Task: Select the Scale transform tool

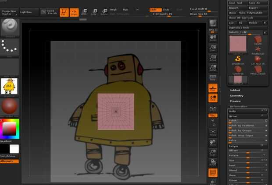Action: pos(94,12)
